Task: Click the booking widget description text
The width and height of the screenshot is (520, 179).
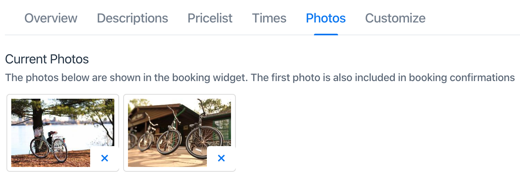Action: [x=260, y=77]
